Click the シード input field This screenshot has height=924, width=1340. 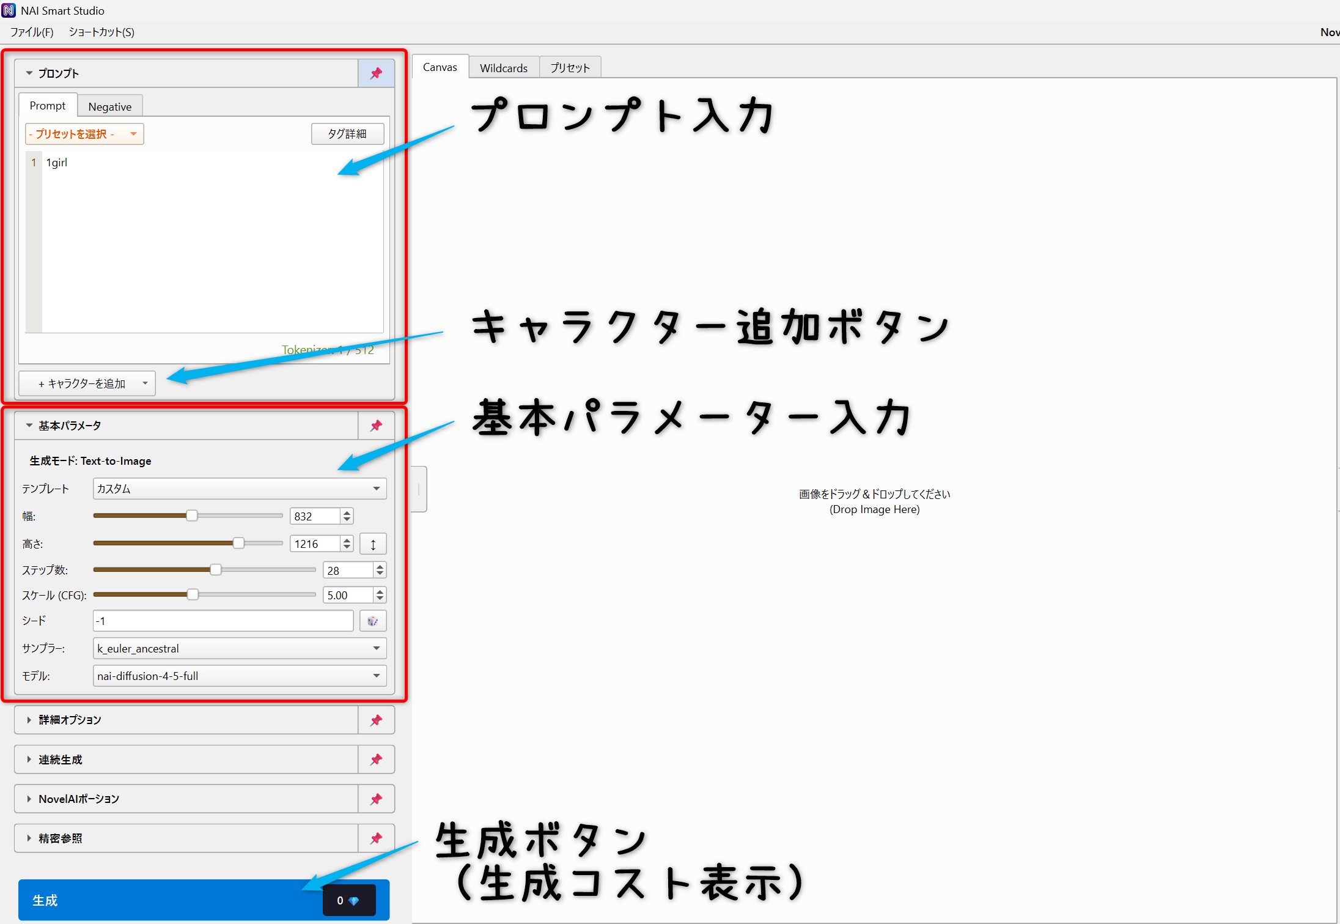pos(223,621)
